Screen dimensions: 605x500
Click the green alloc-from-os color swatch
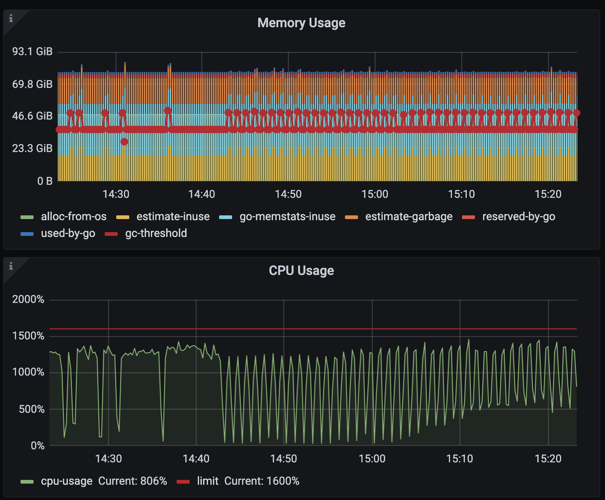27,217
